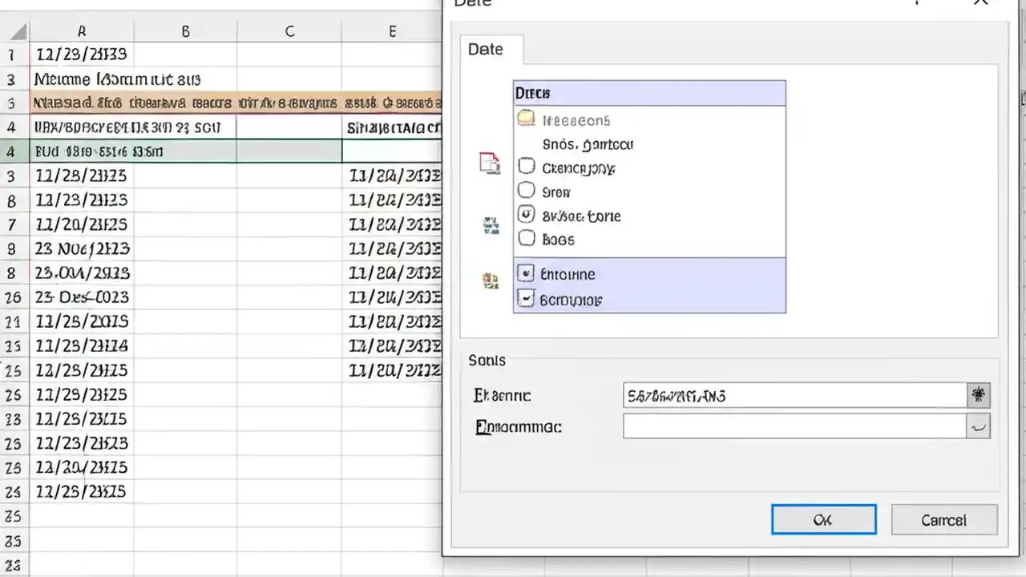The width and height of the screenshot is (1026, 577).
Task: Select column header B in the spreadsheet
Action: [185, 30]
